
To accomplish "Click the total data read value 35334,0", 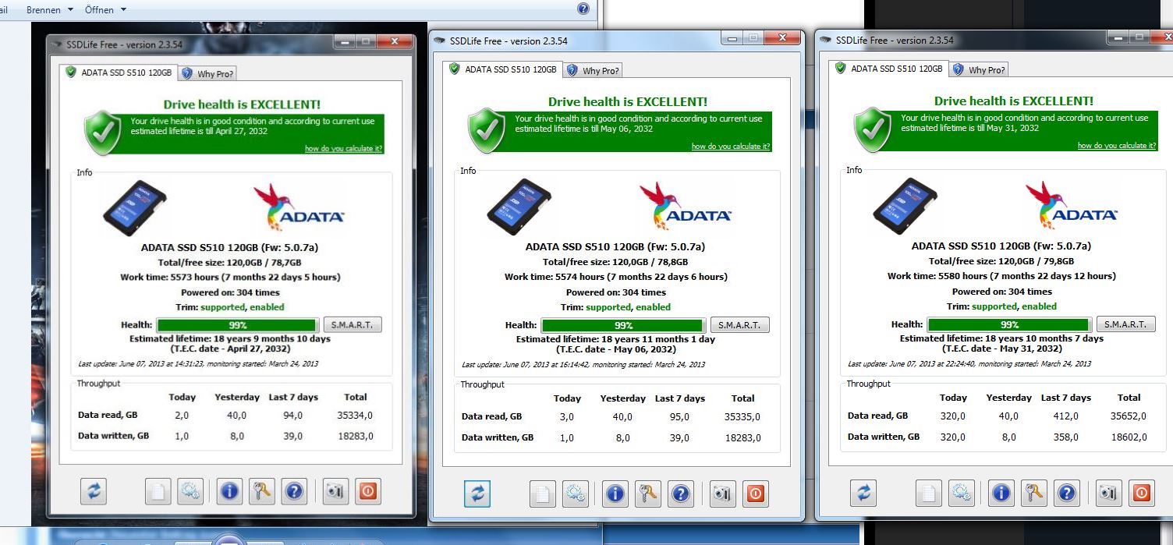I will point(354,416).
